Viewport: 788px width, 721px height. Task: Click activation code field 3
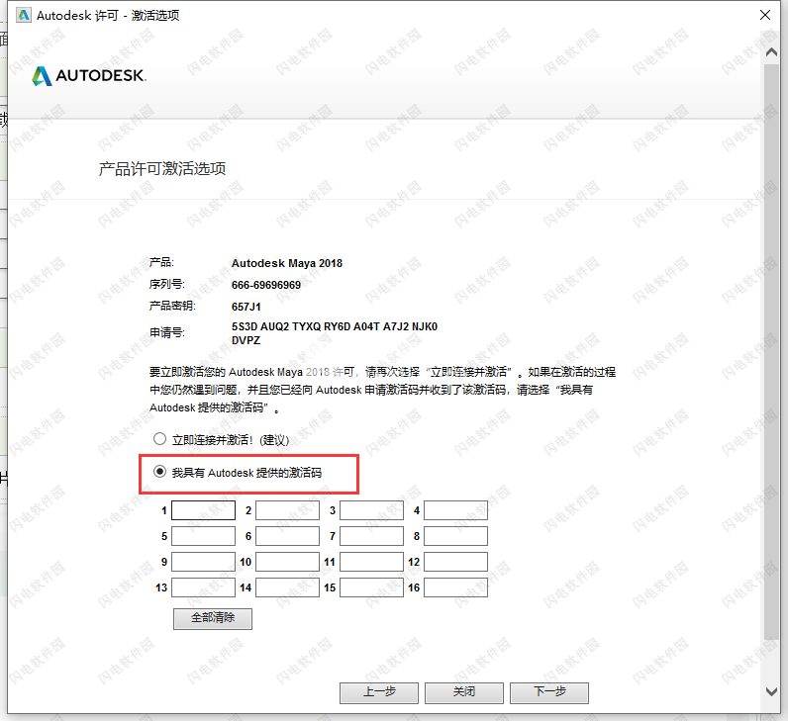371,510
